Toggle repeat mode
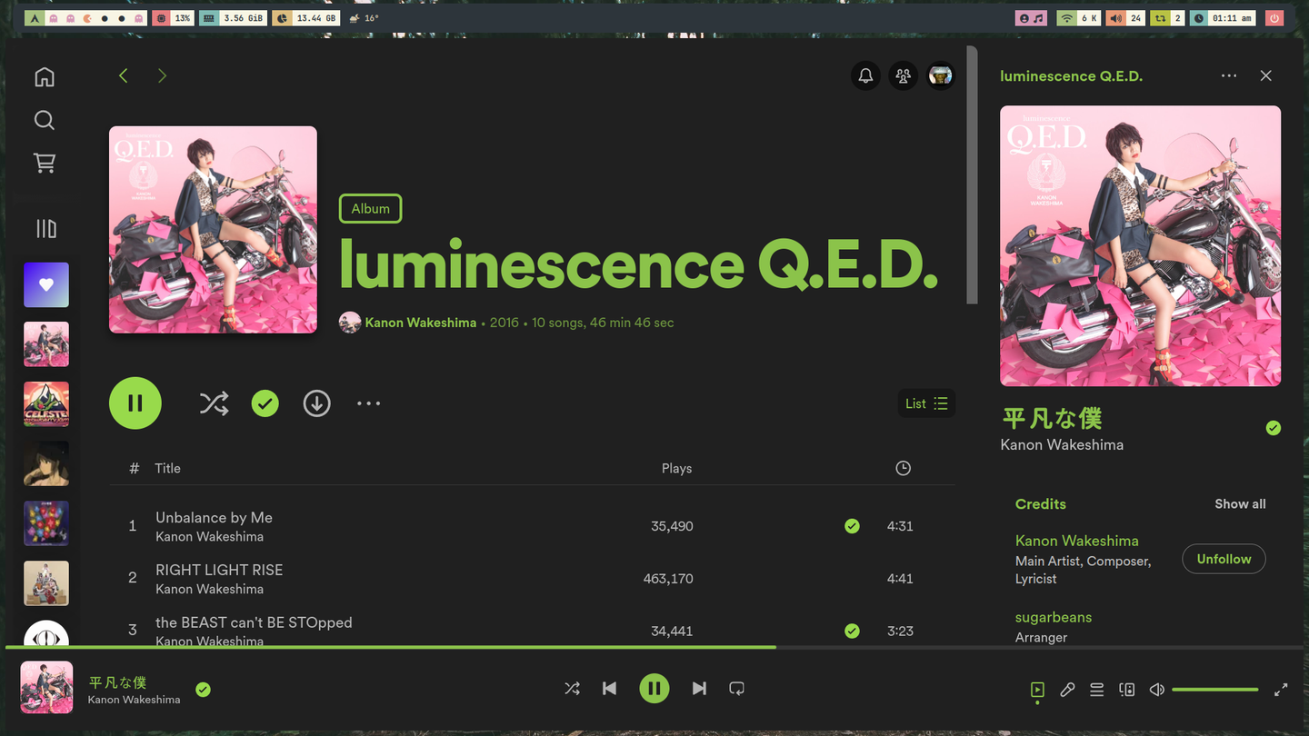Screen dimensions: 1309x736 (737, 689)
